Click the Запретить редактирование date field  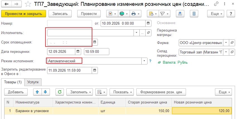pyautogui.click(x=69, y=70)
